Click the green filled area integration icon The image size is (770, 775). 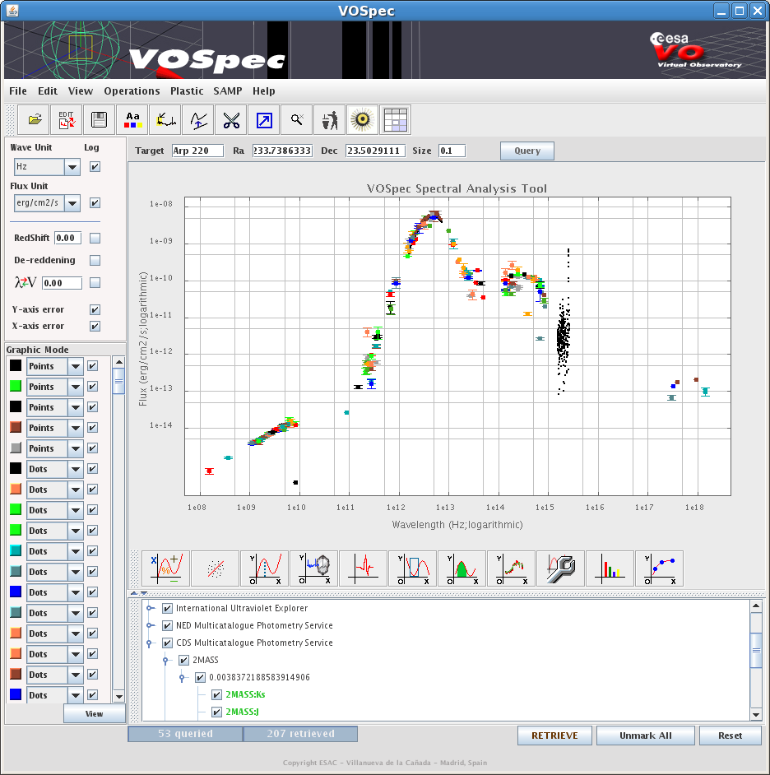pyautogui.click(x=462, y=568)
